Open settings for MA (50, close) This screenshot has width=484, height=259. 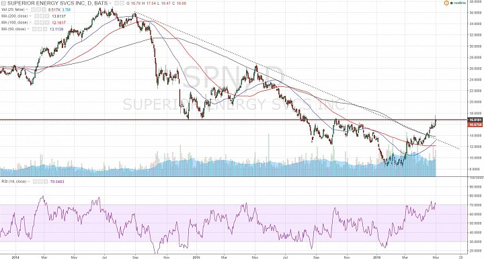click(40, 29)
